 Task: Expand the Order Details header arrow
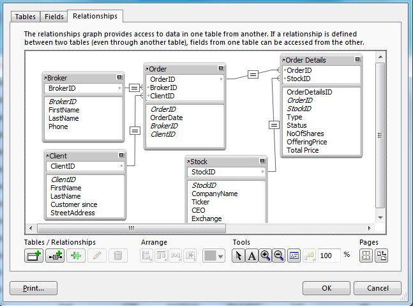[283, 60]
